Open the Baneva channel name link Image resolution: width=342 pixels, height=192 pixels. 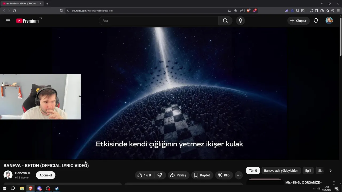[x=21, y=173]
